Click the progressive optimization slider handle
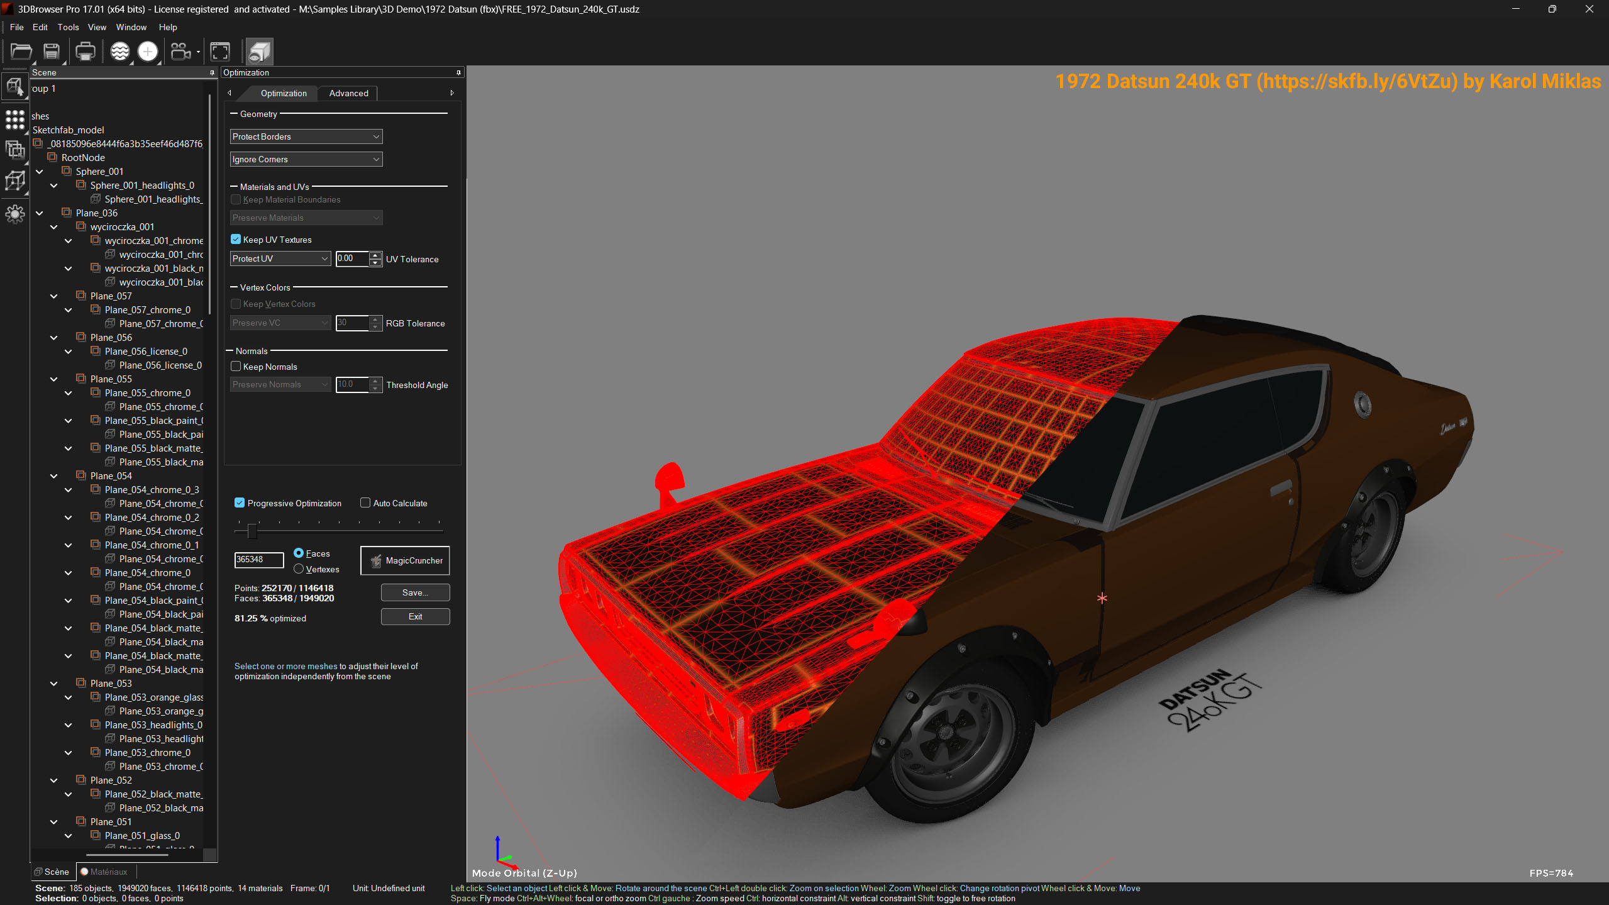1609x905 pixels. (252, 531)
